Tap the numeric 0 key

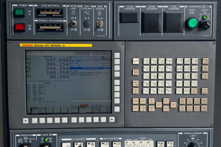(x=187, y=84)
